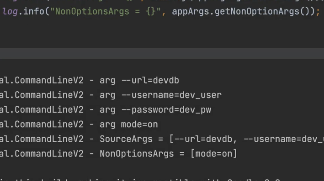Click the log.info NonOptionsArgs code line

161,11
